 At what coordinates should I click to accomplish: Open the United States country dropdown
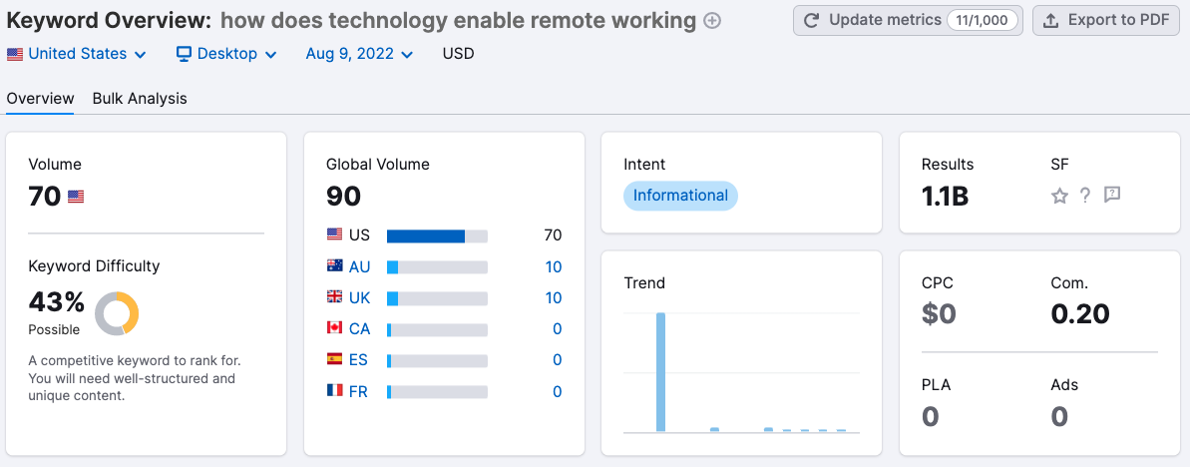[x=77, y=54]
